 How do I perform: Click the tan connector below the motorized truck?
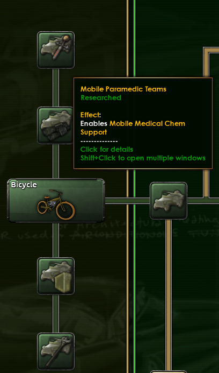169,294
